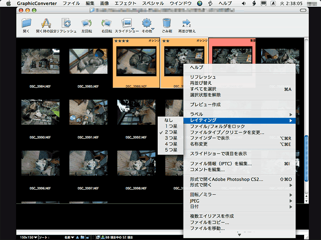
Task: Select the DSC_3984.NEF thumbnail
Action: (x=40, y=61)
